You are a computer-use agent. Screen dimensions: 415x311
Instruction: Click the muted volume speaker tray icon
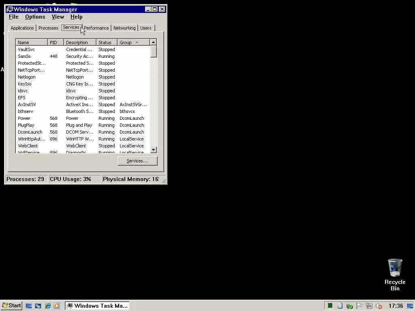coord(379,306)
